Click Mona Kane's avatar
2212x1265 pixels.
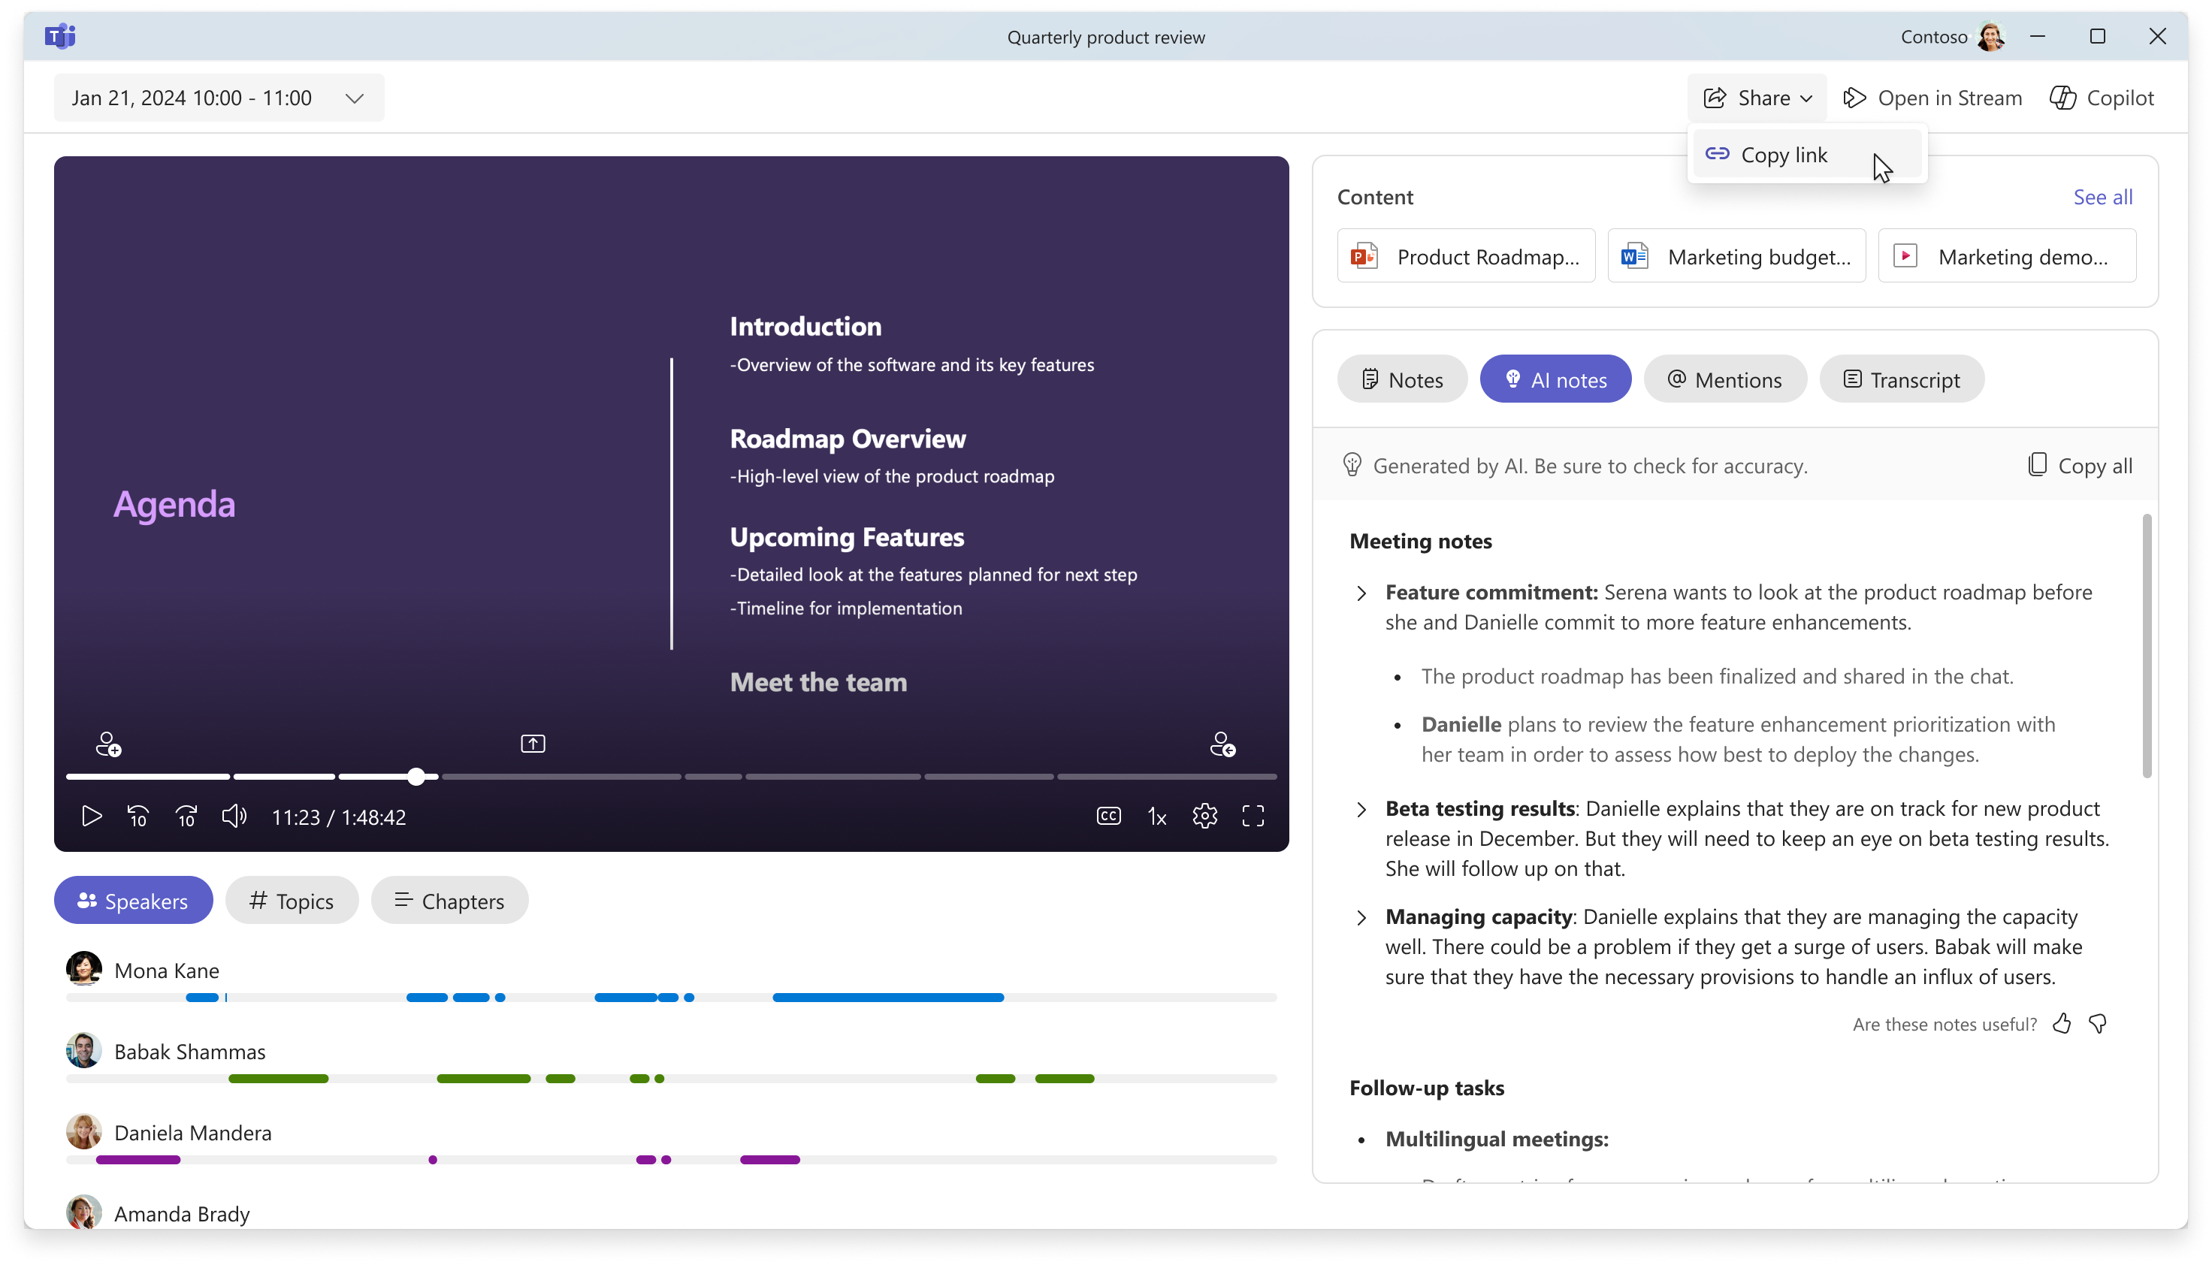pos(83,970)
